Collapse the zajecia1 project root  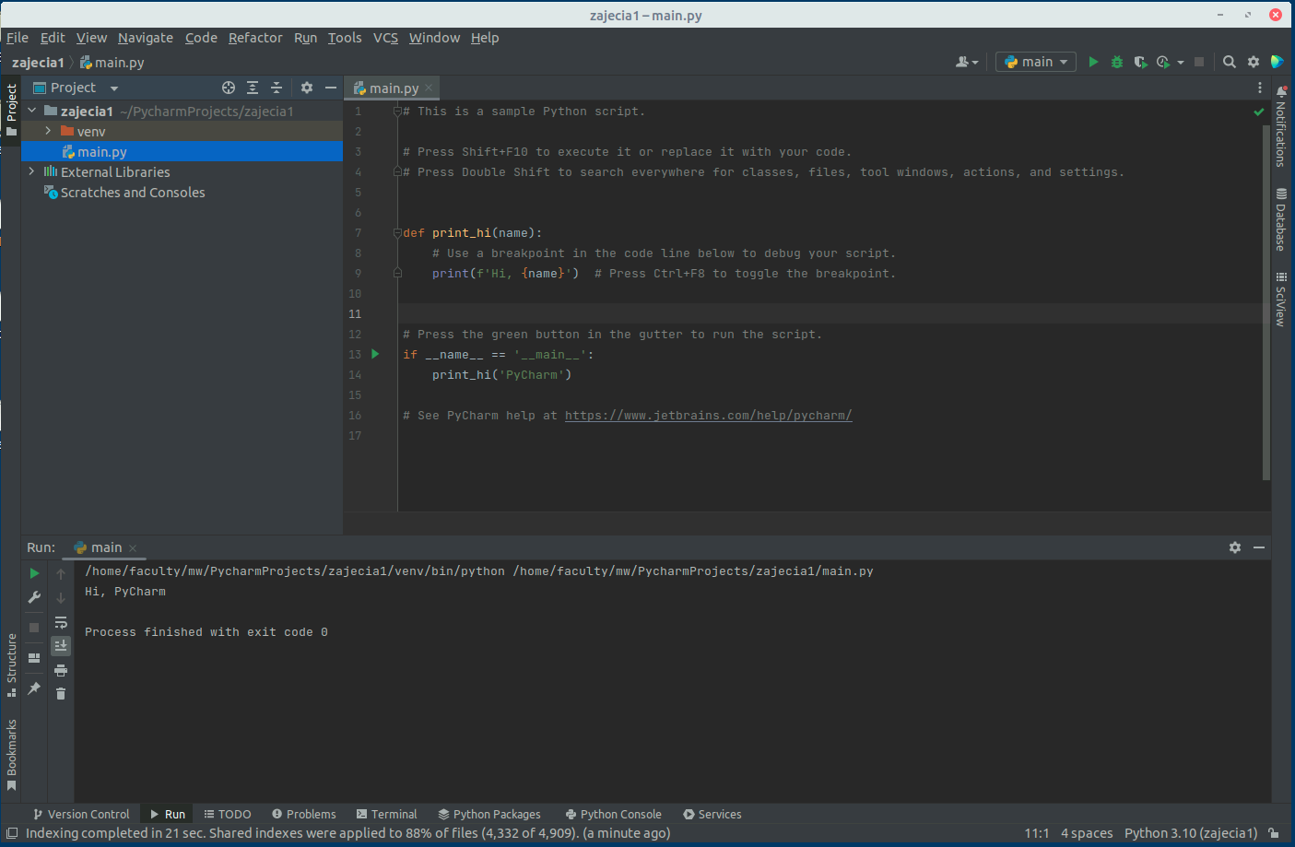32,111
